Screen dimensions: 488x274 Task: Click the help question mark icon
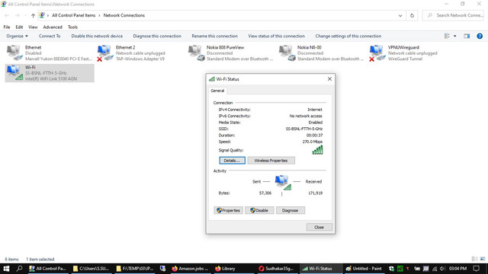tap(480, 36)
